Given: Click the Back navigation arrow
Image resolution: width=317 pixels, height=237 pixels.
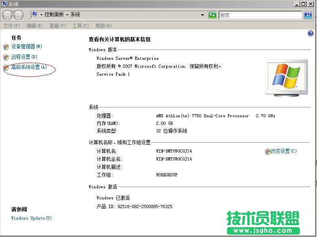Looking at the screenshot, I should click(8, 15).
